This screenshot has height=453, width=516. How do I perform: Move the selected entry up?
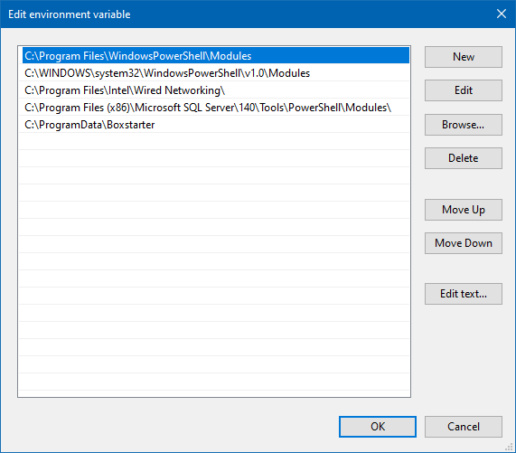pyautogui.click(x=464, y=210)
